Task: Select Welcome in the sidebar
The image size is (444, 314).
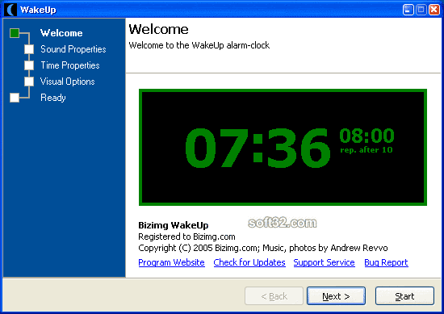Action: [61, 33]
